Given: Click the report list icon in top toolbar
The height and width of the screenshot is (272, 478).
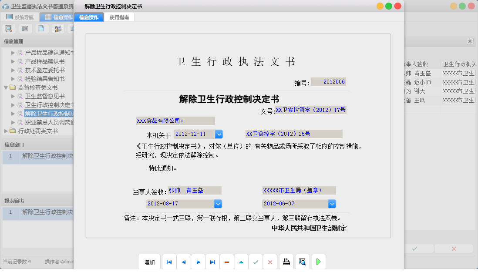Looking at the screenshot, I should [x=25, y=28].
